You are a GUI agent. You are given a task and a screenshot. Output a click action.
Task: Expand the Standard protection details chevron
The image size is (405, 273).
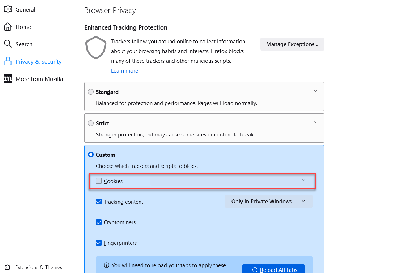[315, 91]
